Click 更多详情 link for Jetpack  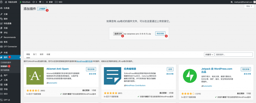(246, 74)
